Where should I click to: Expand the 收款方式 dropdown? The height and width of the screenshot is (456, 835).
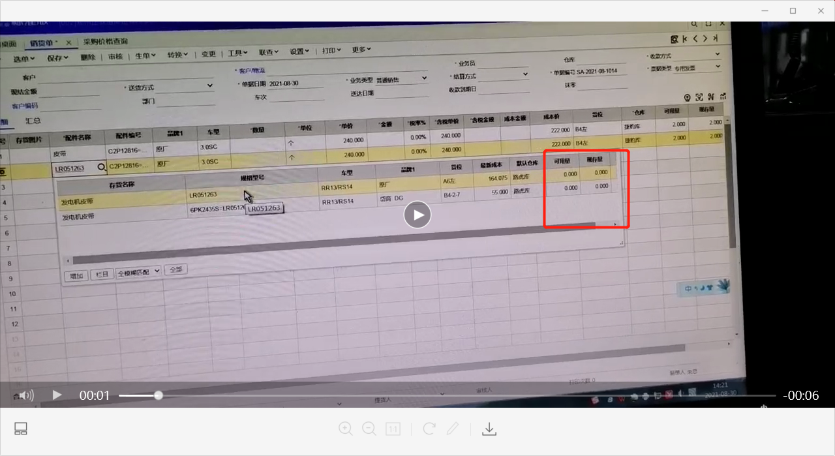pyautogui.click(x=718, y=55)
